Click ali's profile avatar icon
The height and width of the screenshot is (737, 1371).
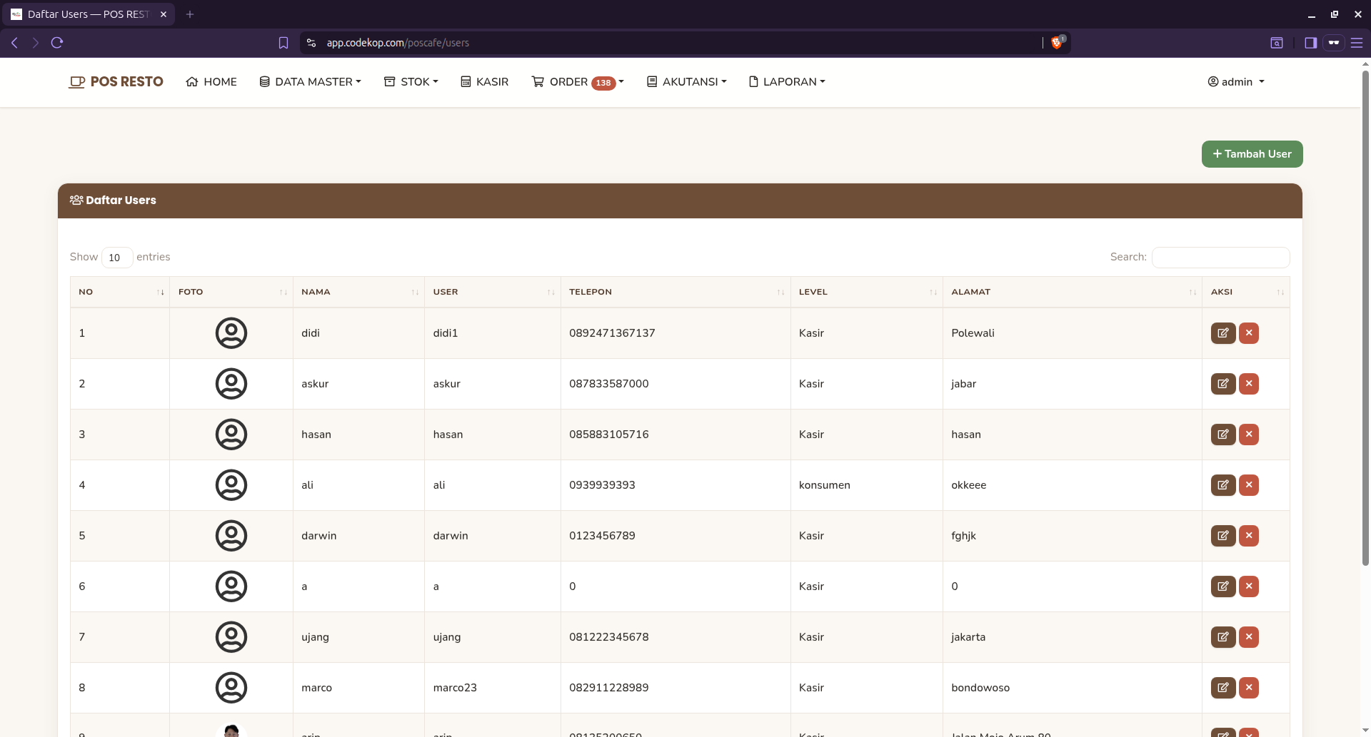click(x=231, y=485)
